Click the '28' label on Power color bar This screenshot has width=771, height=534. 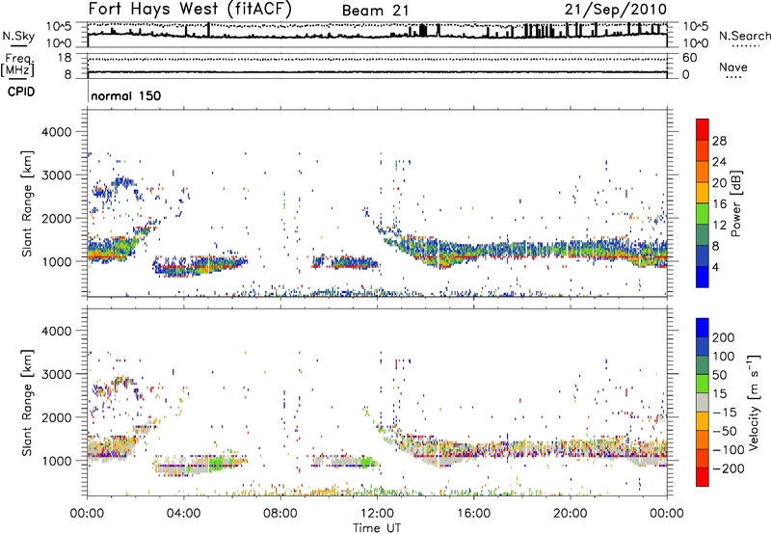click(719, 141)
